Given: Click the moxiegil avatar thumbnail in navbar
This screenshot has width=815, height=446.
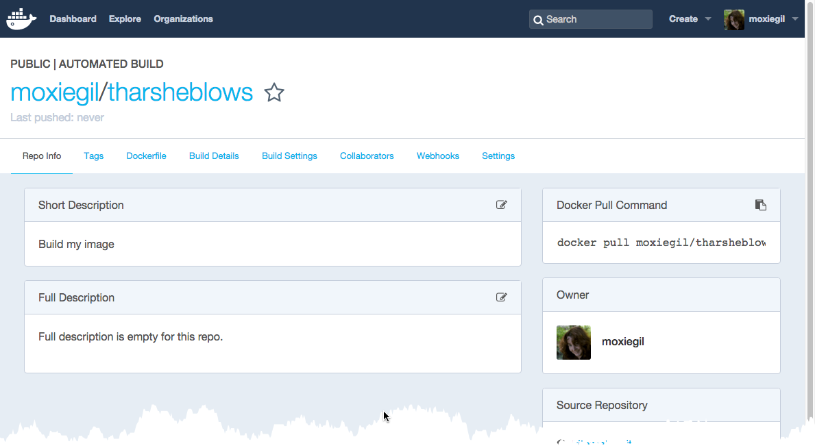Looking at the screenshot, I should (x=733, y=19).
